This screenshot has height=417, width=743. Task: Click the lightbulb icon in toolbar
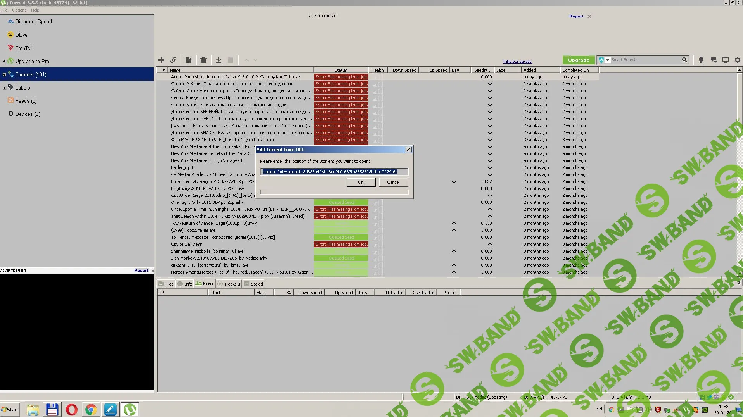[x=701, y=60]
